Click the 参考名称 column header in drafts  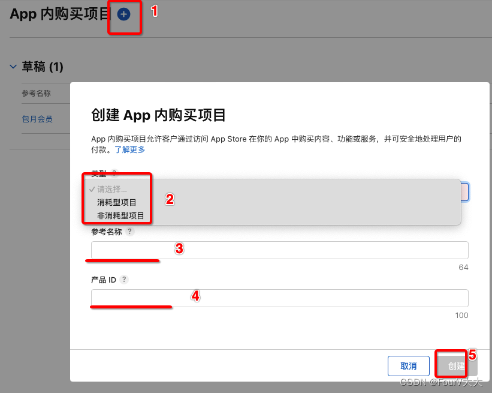pos(36,94)
